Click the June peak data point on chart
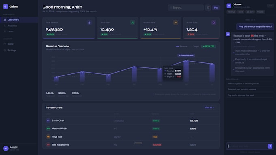Screen dimensions: 276x155 point(186,61)
